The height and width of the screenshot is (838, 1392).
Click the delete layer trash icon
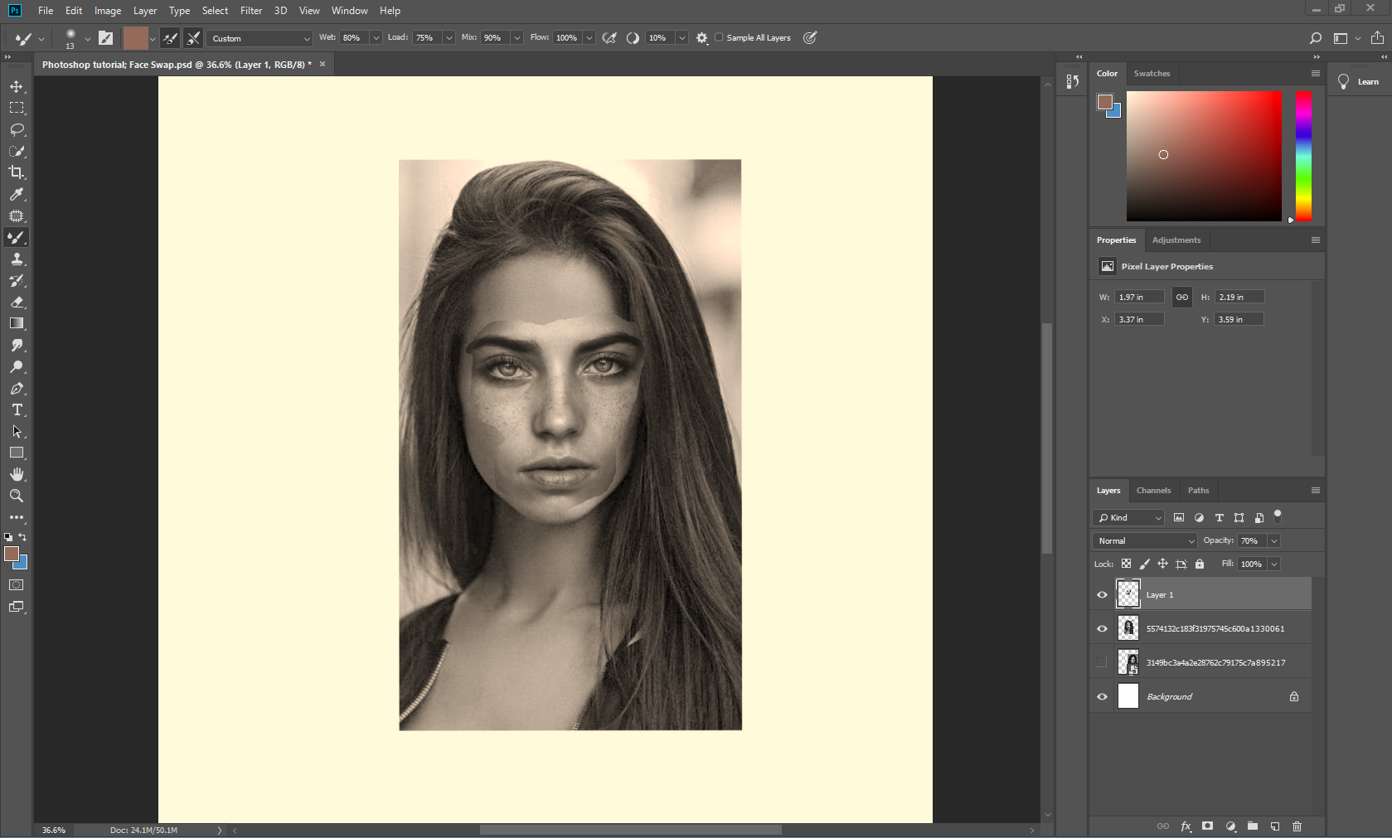click(1297, 826)
